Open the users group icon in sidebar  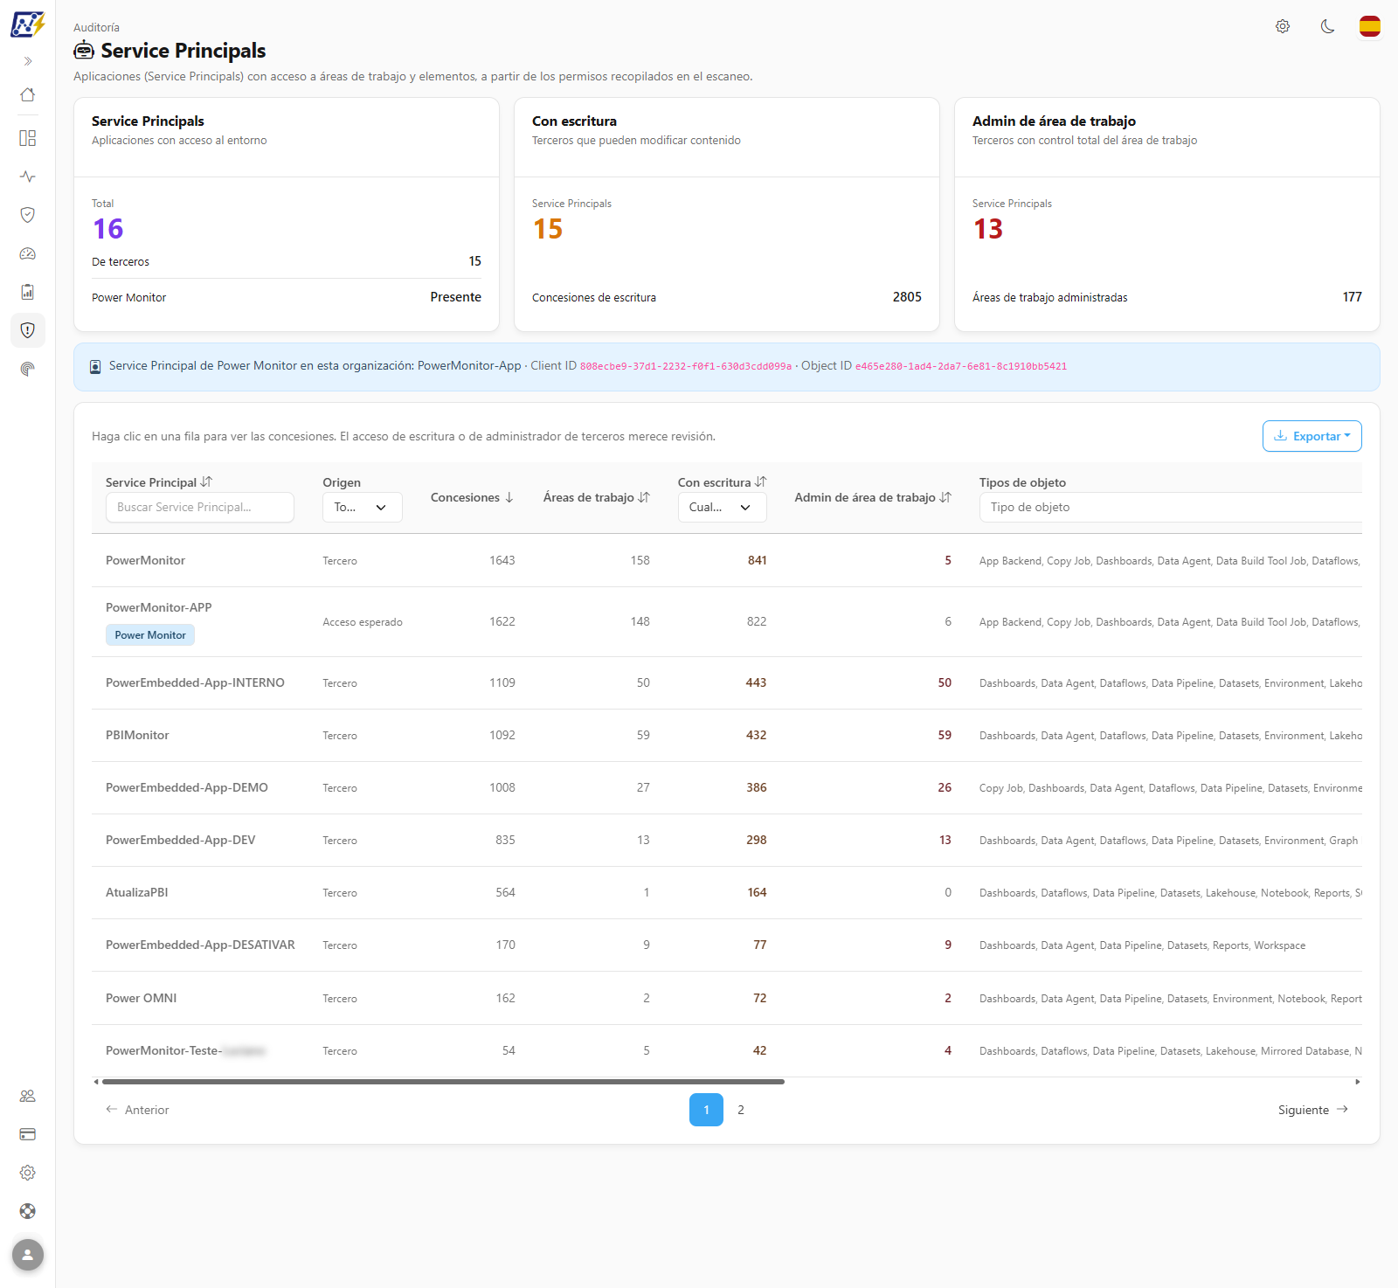[28, 1096]
